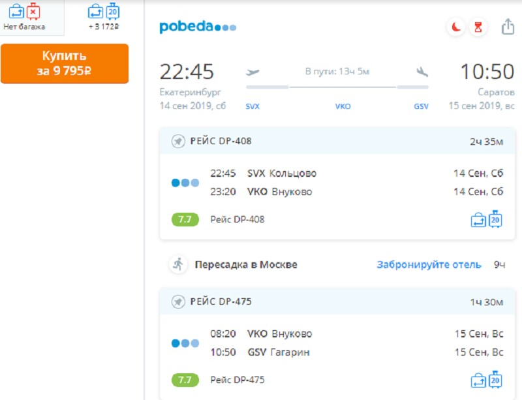Click the departing plane icon above SVX
522x400 pixels.
(x=253, y=72)
